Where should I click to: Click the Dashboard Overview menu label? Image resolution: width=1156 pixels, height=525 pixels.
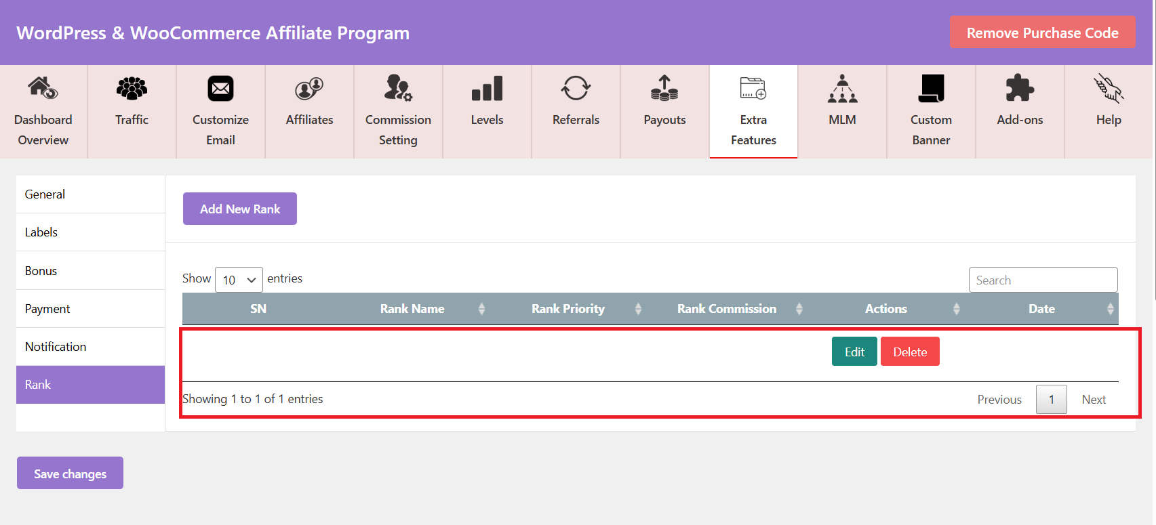coord(43,130)
